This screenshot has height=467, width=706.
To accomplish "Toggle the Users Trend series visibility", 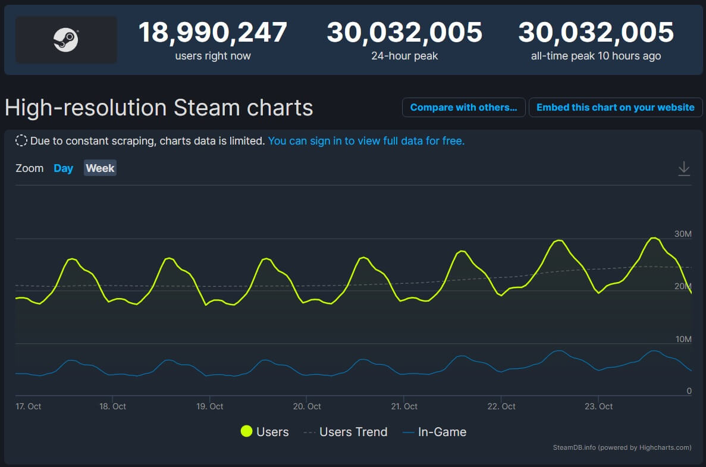I will (x=345, y=432).
